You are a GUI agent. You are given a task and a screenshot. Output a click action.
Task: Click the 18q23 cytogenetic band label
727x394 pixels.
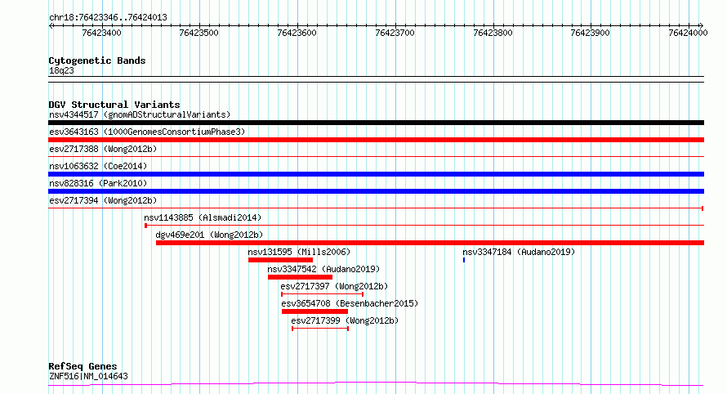[x=61, y=70]
